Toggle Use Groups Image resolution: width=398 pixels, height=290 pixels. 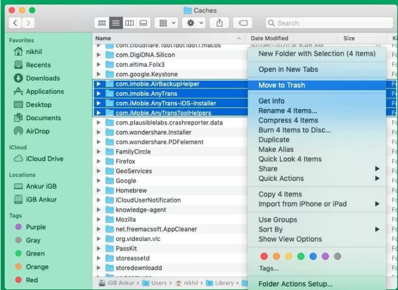317,219
